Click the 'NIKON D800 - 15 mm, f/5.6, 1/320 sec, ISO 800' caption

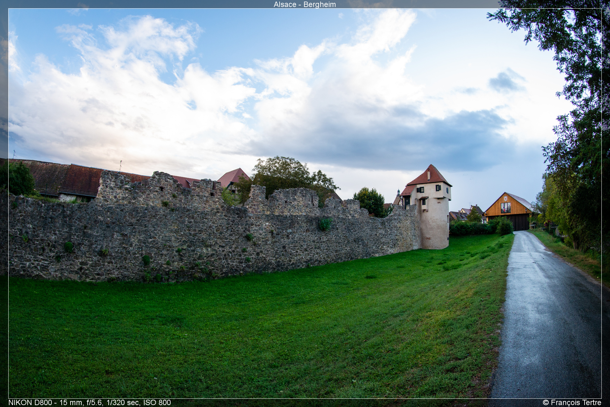point(90,403)
